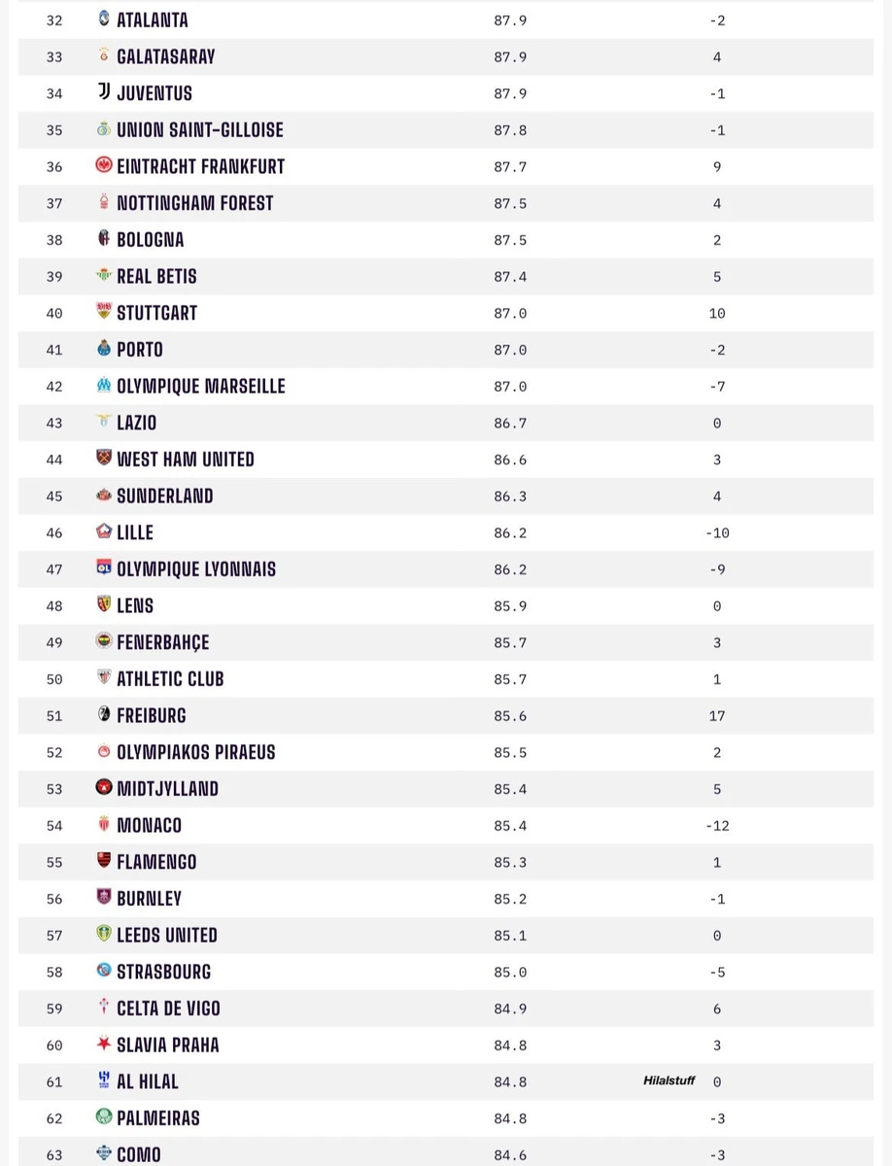The height and width of the screenshot is (1166, 892).
Task: Click rank number 48 for Lens
Action: pos(54,606)
